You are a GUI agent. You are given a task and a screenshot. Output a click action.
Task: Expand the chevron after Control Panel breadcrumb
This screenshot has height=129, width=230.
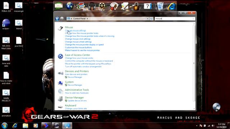(x=87, y=19)
